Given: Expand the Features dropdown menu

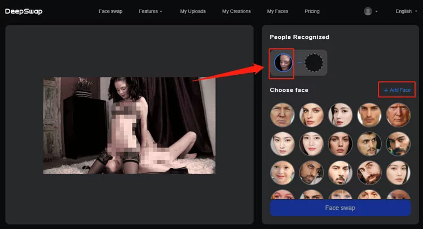Looking at the screenshot, I should pos(150,11).
